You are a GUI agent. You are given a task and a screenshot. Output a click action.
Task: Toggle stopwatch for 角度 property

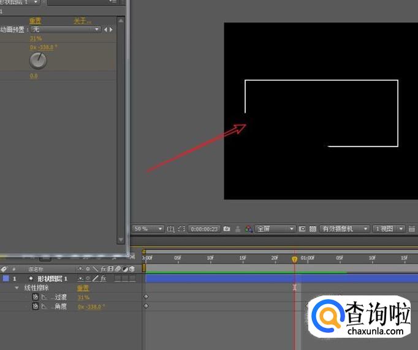point(35,306)
